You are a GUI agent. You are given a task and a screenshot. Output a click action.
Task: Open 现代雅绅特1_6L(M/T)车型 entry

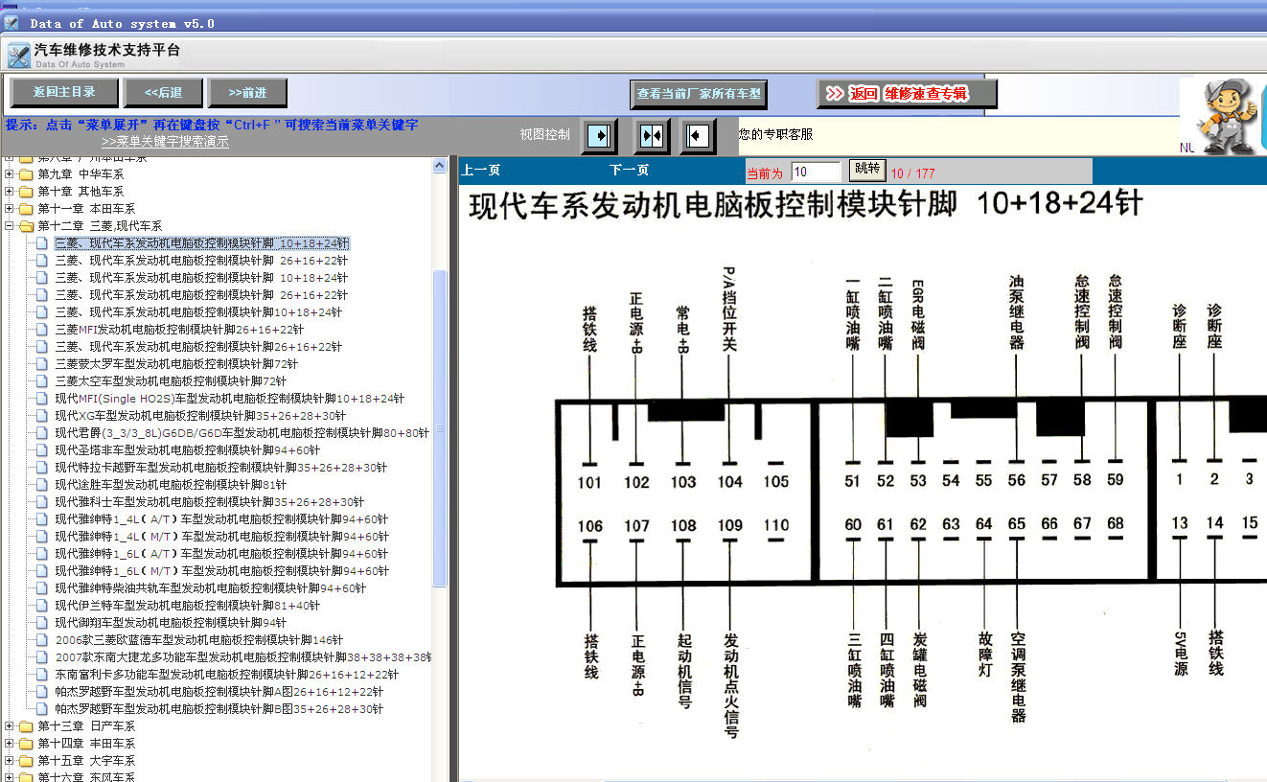pyautogui.click(x=221, y=571)
